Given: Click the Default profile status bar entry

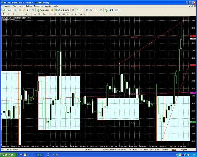Looking at the screenshot, I should click(89, 150).
